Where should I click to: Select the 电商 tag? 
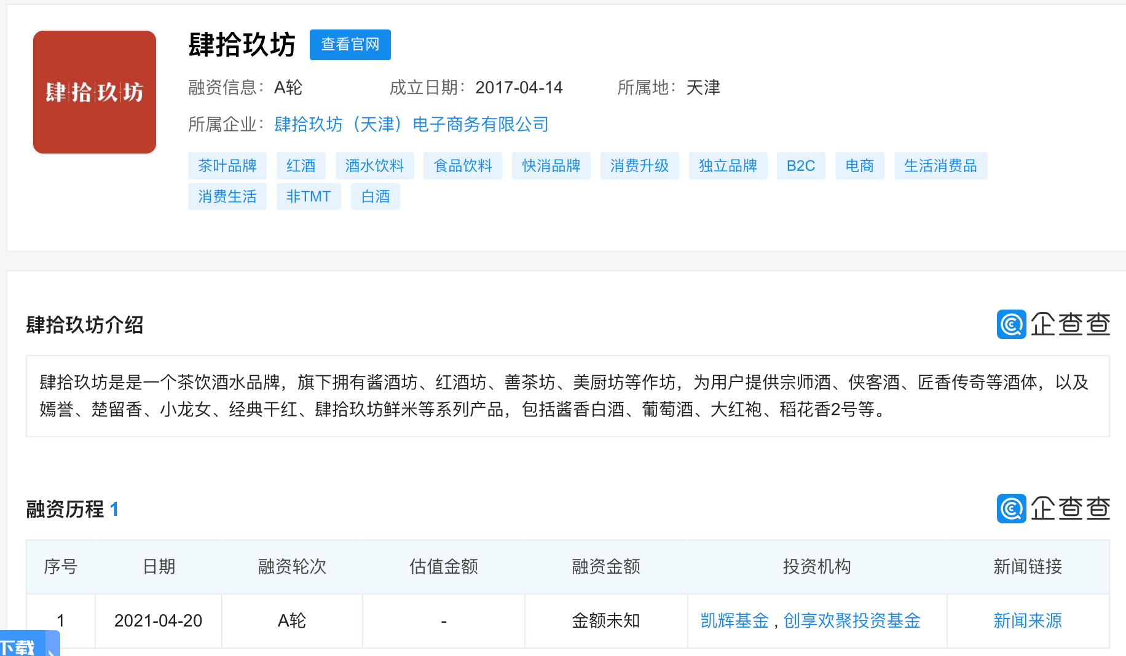pyautogui.click(x=860, y=166)
